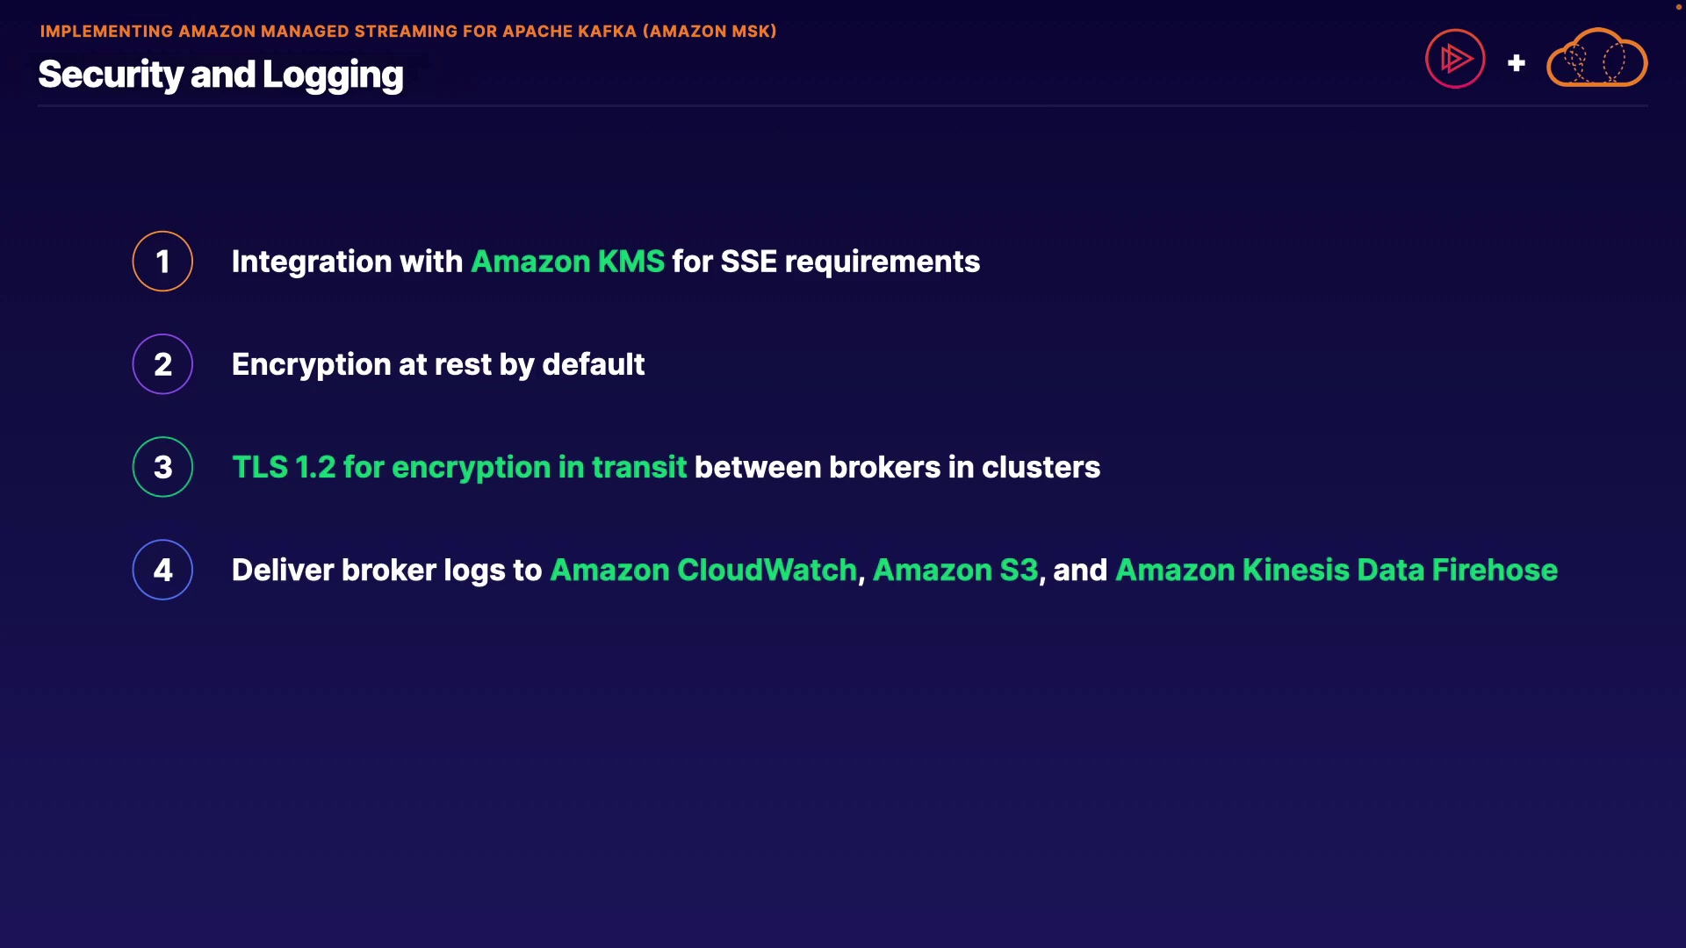This screenshot has height=948, width=1686.
Task: Click the orange cloud logo icon
Action: point(1596,59)
